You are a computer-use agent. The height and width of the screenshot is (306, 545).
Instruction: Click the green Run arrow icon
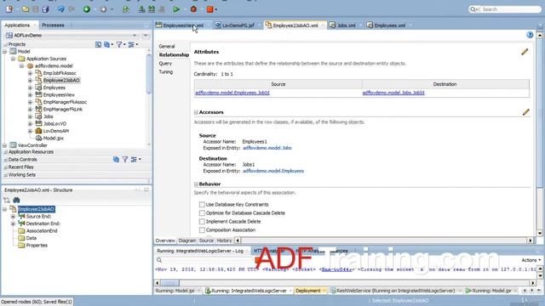point(176,9)
